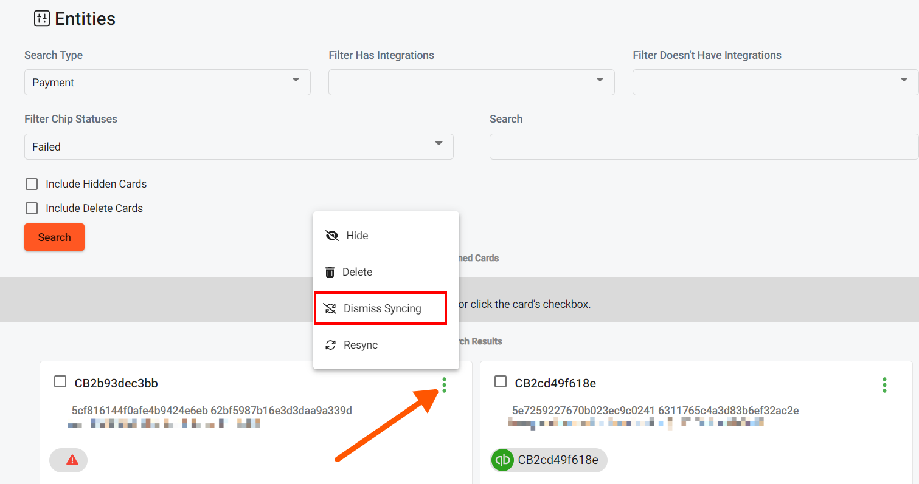Open the Search Type dropdown showing Payment
919x484 pixels.
[x=167, y=82]
